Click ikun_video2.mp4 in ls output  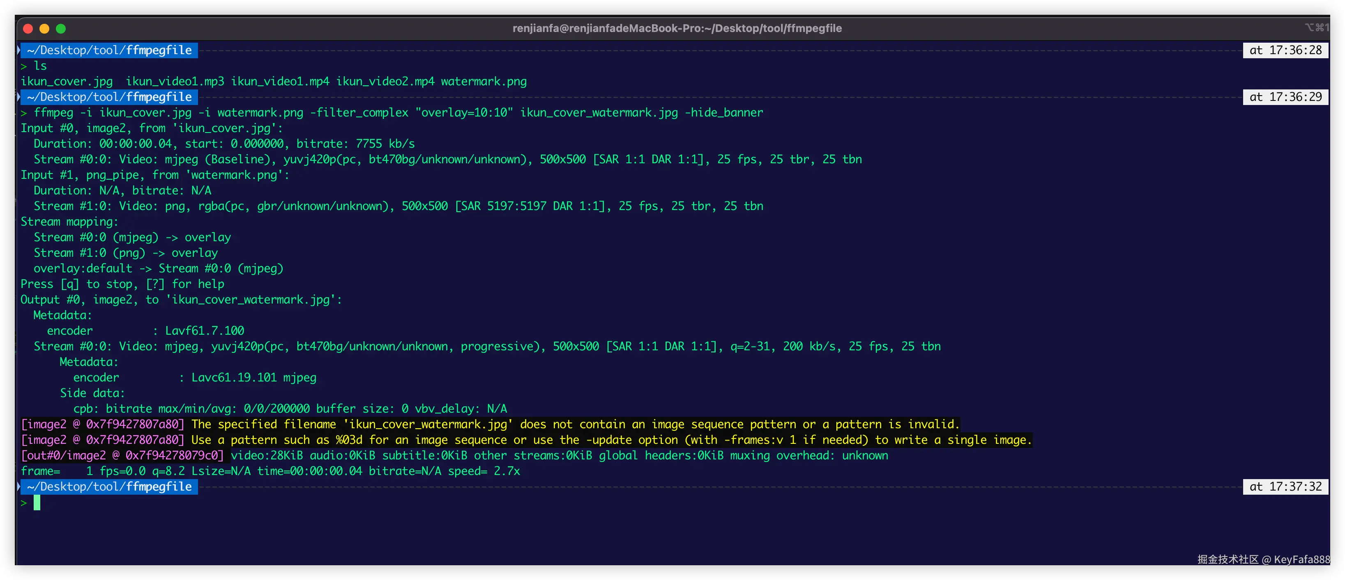tap(385, 81)
